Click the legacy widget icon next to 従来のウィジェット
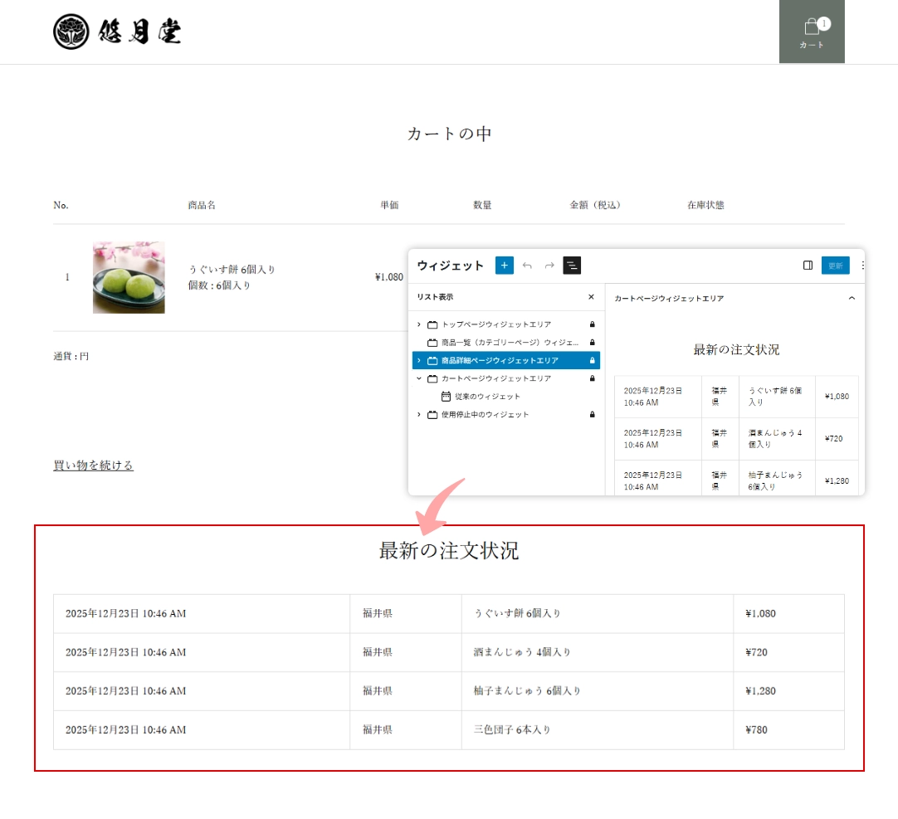Screen dimensions: 898x819 pyautogui.click(x=445, y=397)
